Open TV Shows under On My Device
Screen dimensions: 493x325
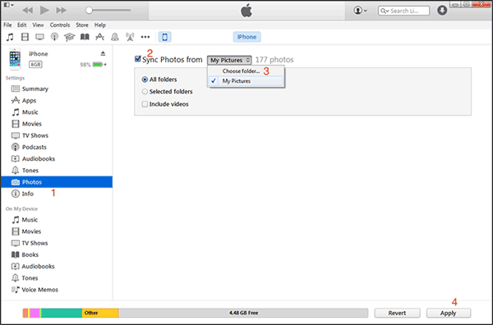pyautogui.click(x=57, y=243)
